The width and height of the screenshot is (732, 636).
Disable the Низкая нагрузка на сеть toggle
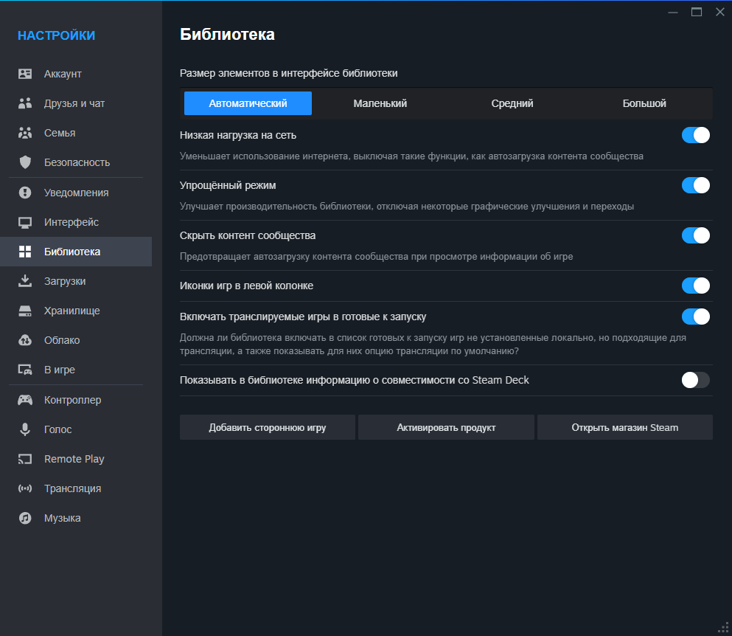point(695,135)
